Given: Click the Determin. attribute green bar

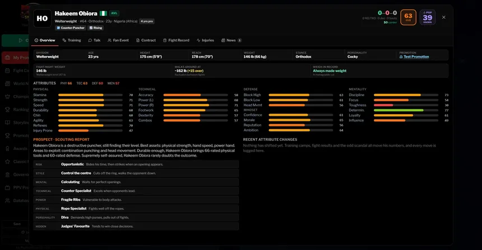Looking at the screenshot, I should click(398, 110).
